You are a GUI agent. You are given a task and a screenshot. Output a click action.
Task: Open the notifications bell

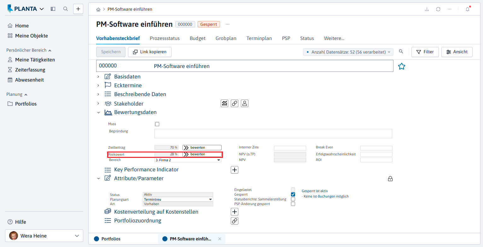click(468, 9)
